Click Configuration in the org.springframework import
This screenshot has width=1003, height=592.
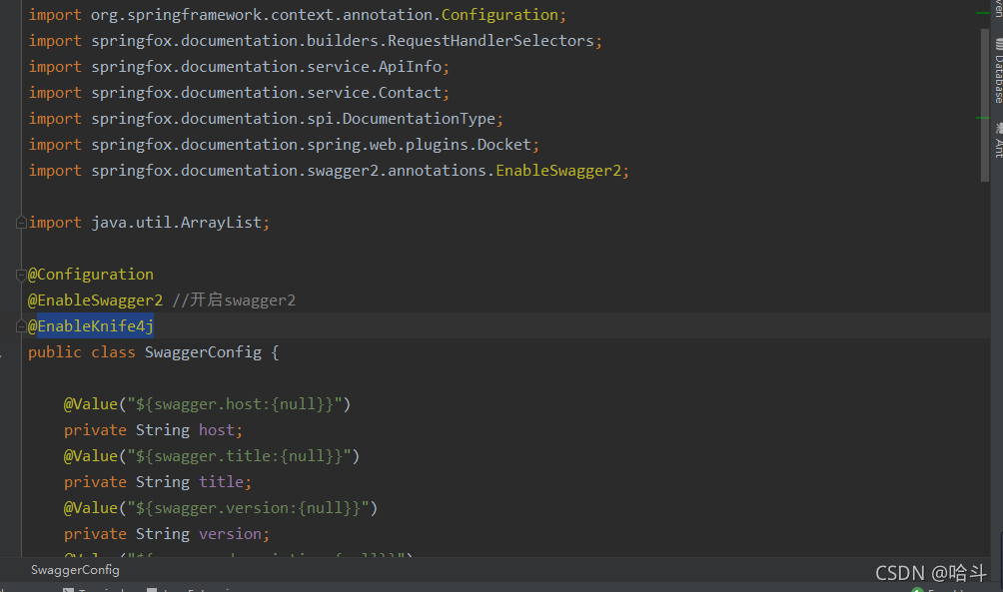[500, 15]
